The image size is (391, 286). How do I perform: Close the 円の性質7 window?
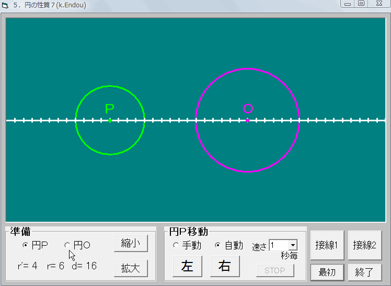[379, 4]
